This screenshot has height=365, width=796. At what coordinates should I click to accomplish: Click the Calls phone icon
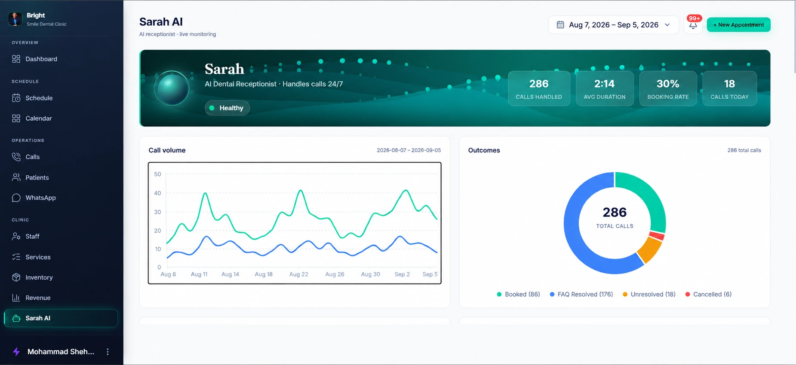pyautogui.click(x=16, y=157)
